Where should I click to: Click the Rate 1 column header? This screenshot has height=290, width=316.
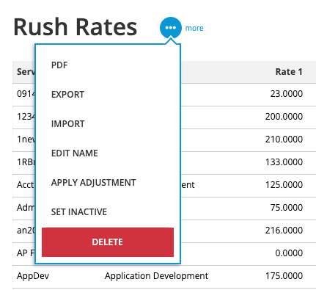pos(289,72)
